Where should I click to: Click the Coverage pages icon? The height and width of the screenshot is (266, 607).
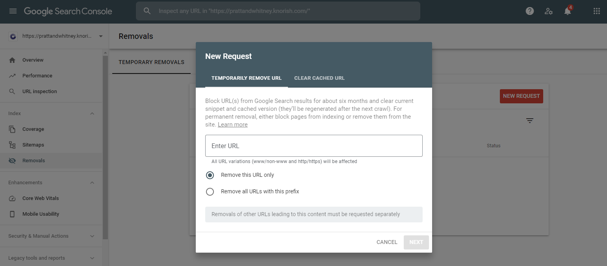pyautogui.click(x=12, y=129)
